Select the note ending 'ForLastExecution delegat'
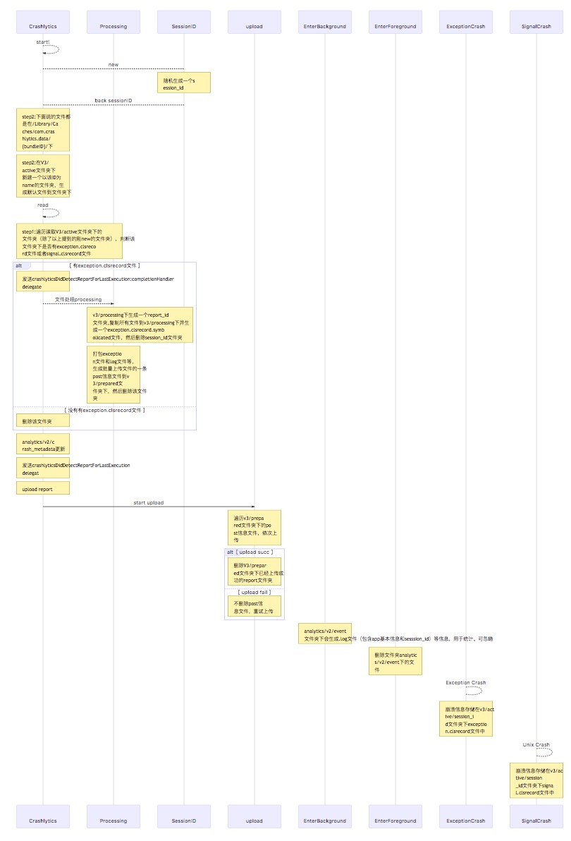Viewport: 571px width, 841px height. [x=43, y=468]
